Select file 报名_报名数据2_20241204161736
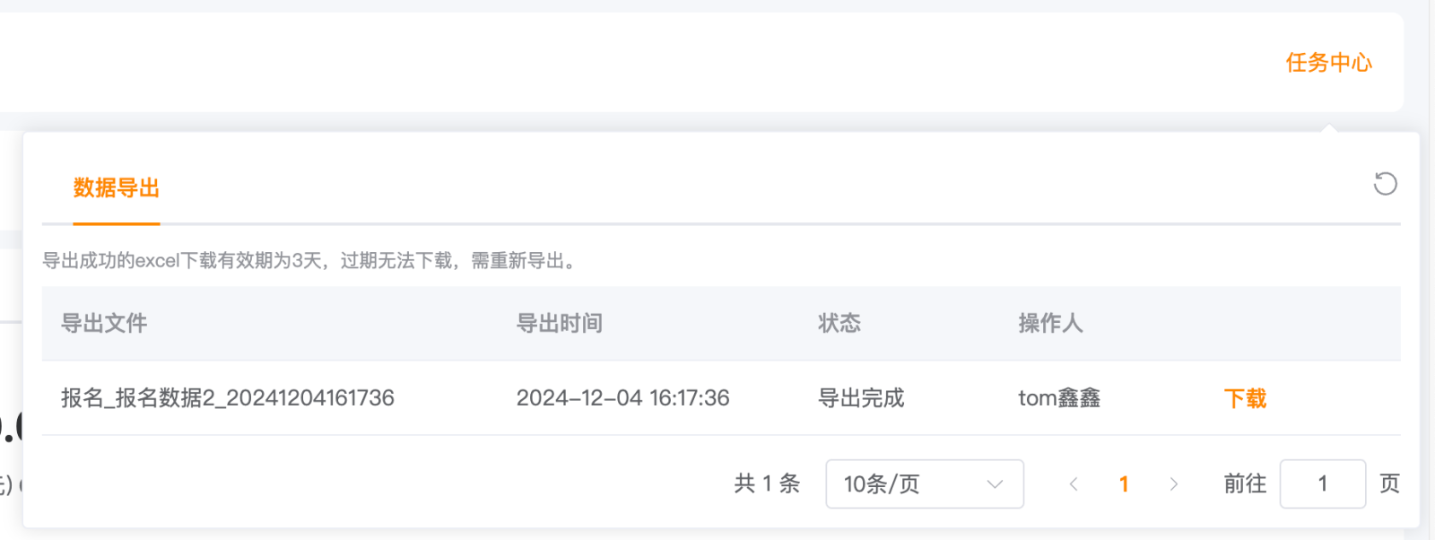The height and width of the screenshot is (540, 1435). click(228, 398)
